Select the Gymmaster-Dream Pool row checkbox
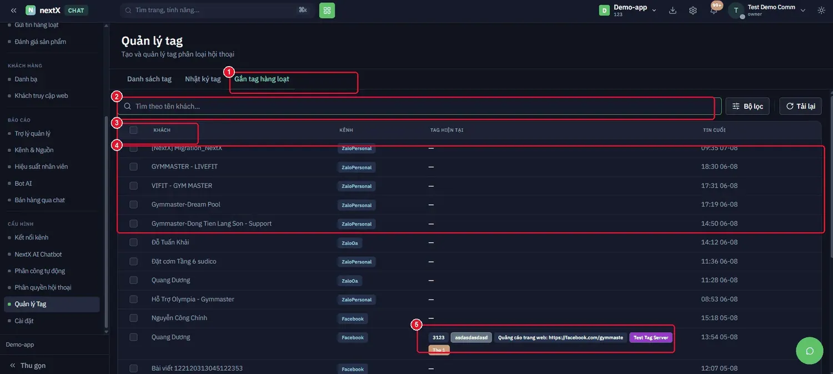The height and width of the screenshot is (374, 833). coord(133,205)
